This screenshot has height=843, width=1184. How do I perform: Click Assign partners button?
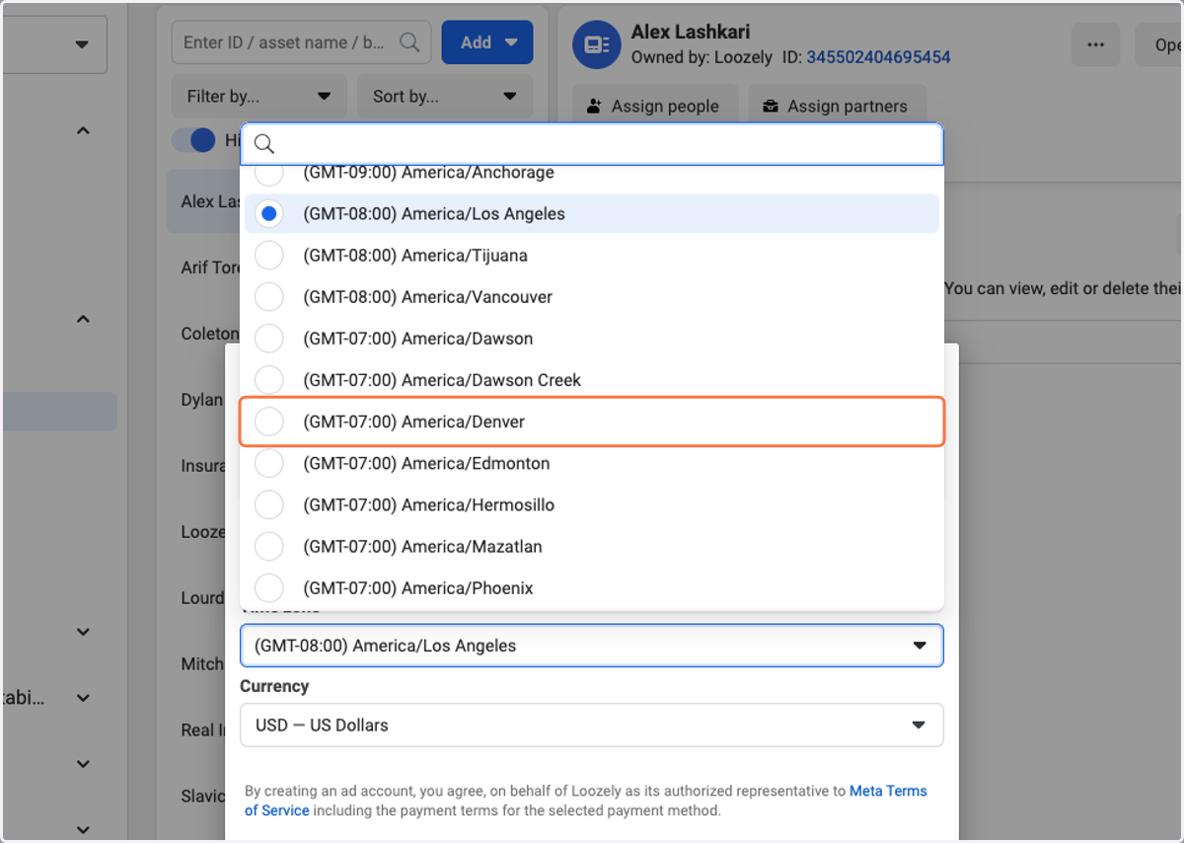tap(837, 106)
